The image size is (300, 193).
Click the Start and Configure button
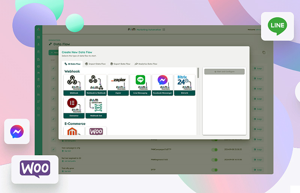pyautogui.click(x=224, y=71)
